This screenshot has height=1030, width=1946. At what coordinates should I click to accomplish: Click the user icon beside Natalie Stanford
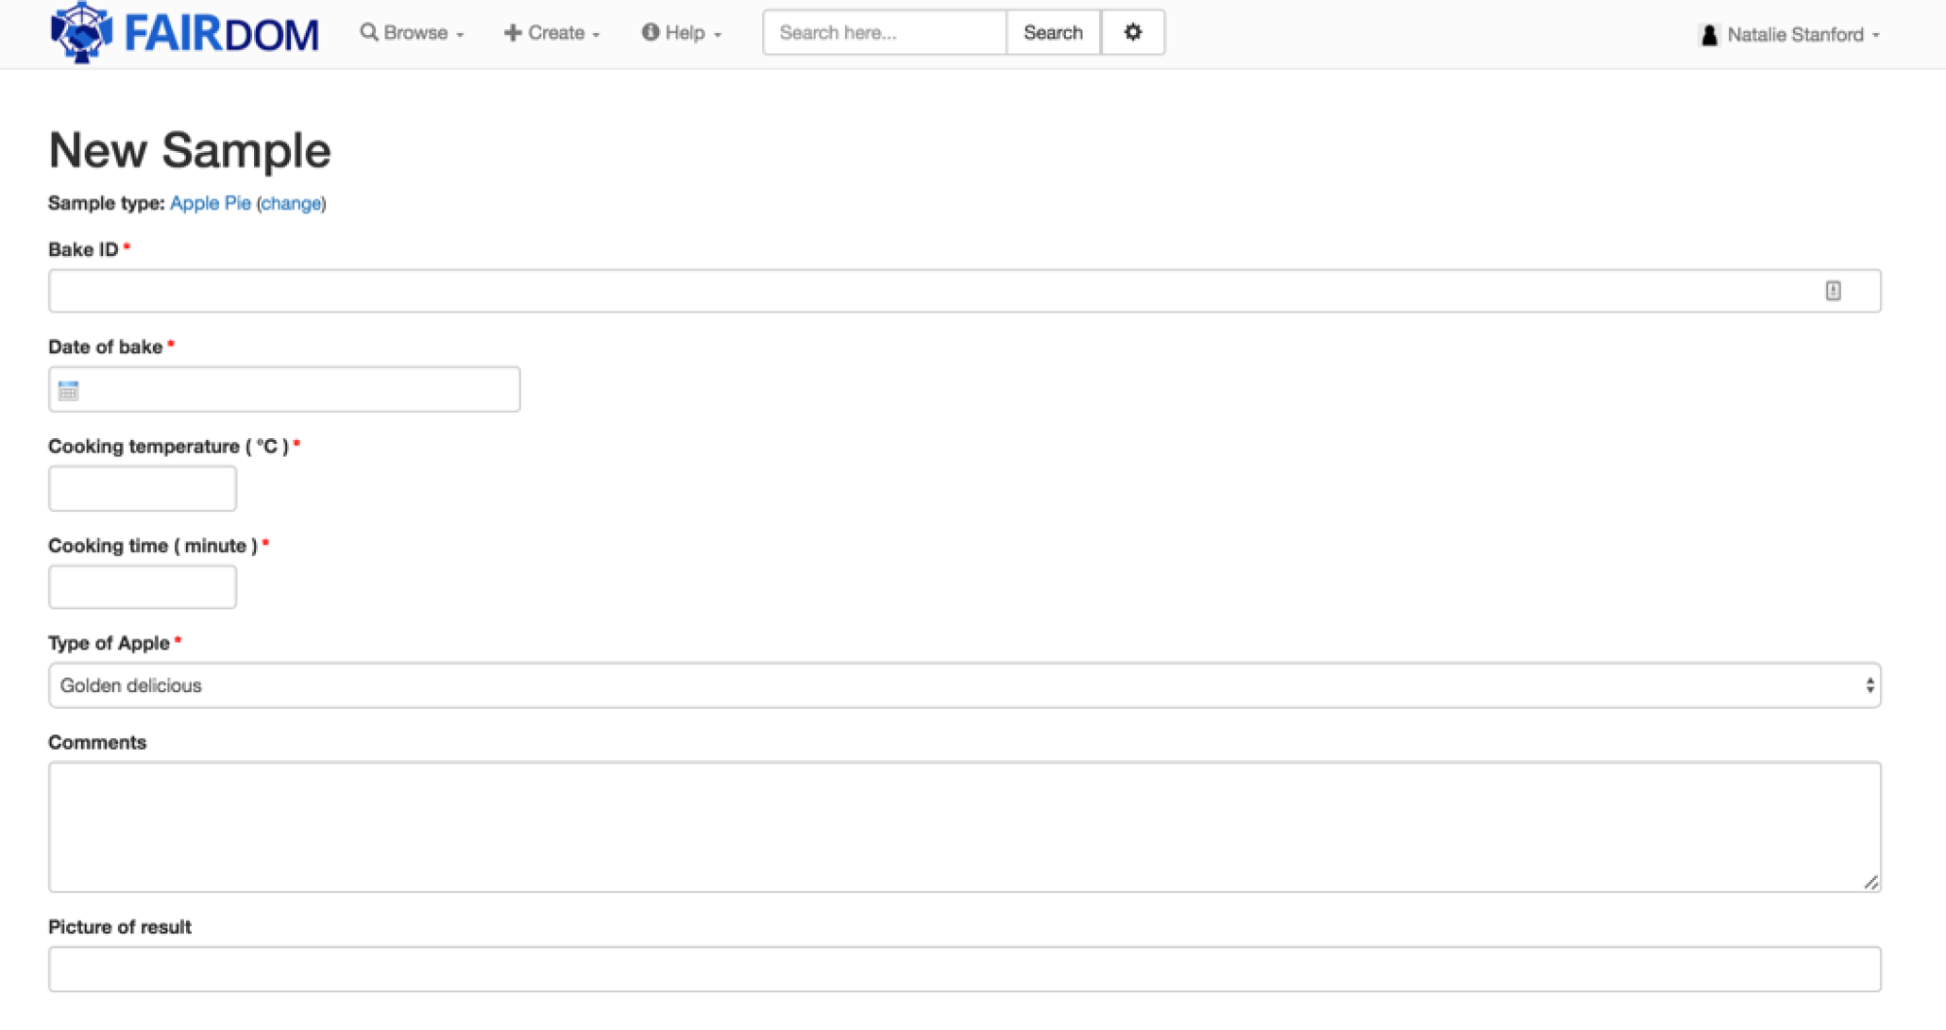pos(1709,33)
